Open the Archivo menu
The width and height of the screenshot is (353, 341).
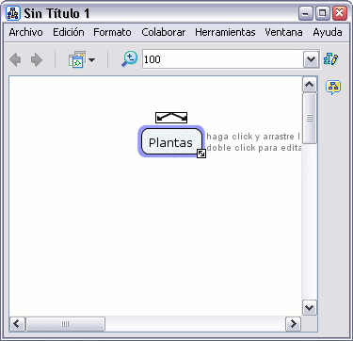pos(25,32)
